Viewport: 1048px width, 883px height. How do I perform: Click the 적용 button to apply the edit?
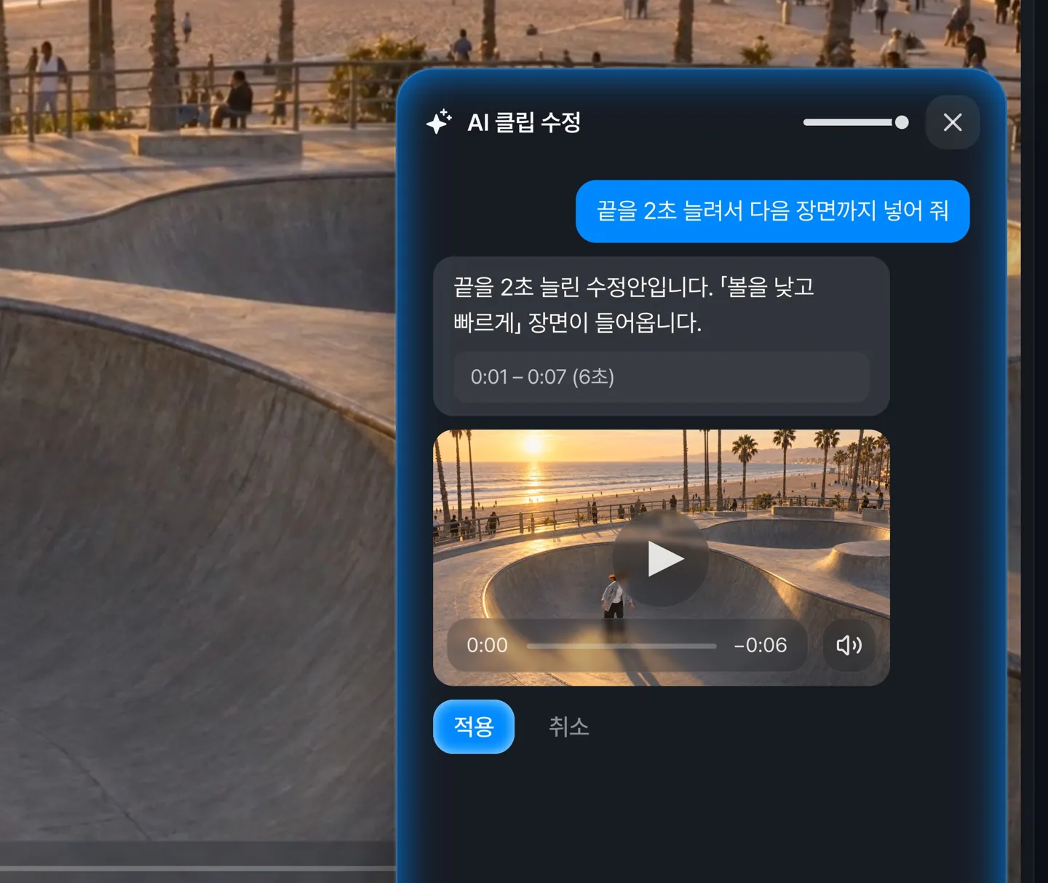tap(474, 726)
